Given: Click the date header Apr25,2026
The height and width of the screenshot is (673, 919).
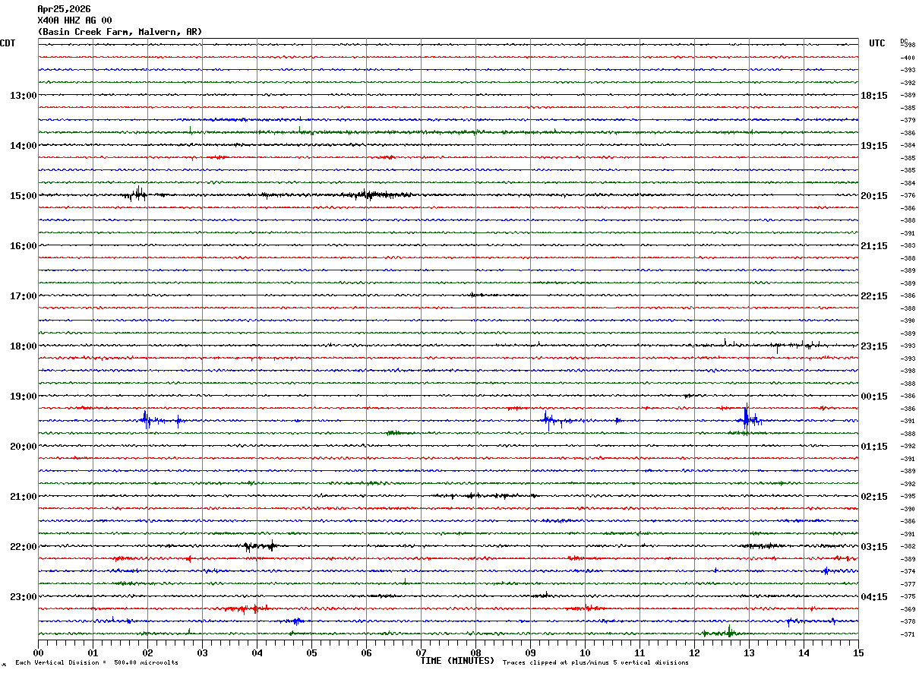Looking at the screenshot, I should [x=64, y=9].
